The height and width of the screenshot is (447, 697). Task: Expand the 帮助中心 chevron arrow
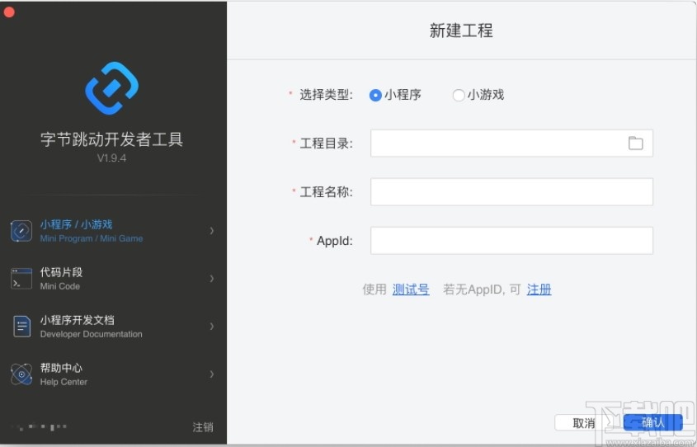(x=212, y=374)
